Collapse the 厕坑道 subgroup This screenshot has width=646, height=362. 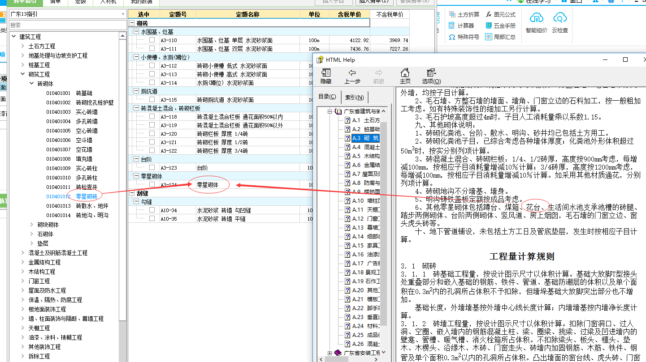137,91
